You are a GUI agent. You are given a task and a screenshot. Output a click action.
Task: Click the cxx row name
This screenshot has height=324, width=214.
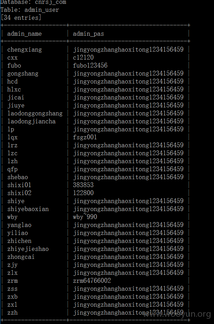(x=12, y=58)
